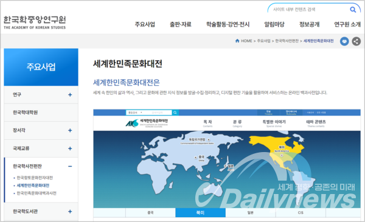The image size is (365, 222).
Task: Click the site search magnifier icon
Action: (353, 10)
